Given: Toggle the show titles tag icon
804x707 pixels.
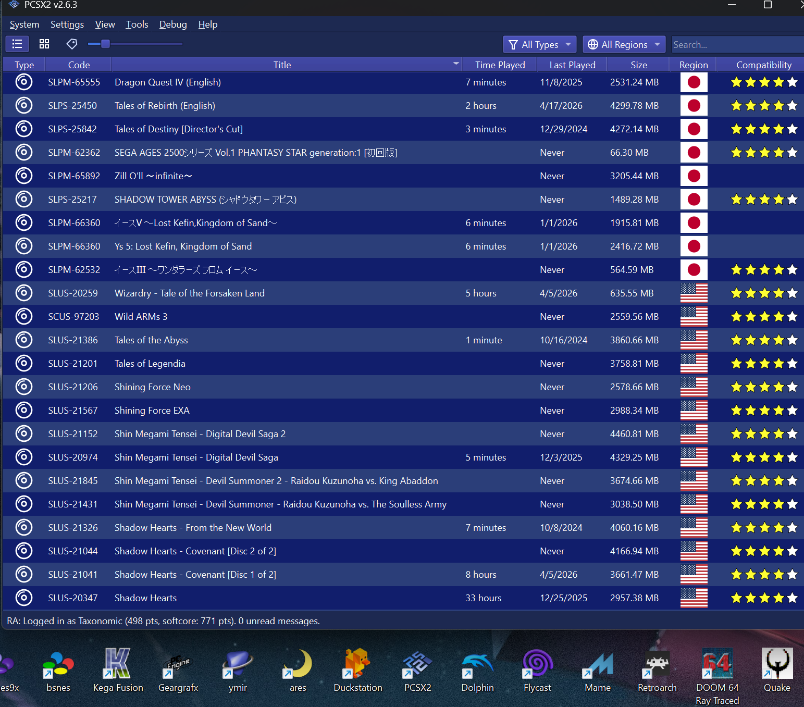Looking at the screenshot, I should click(x=72, y=44).
